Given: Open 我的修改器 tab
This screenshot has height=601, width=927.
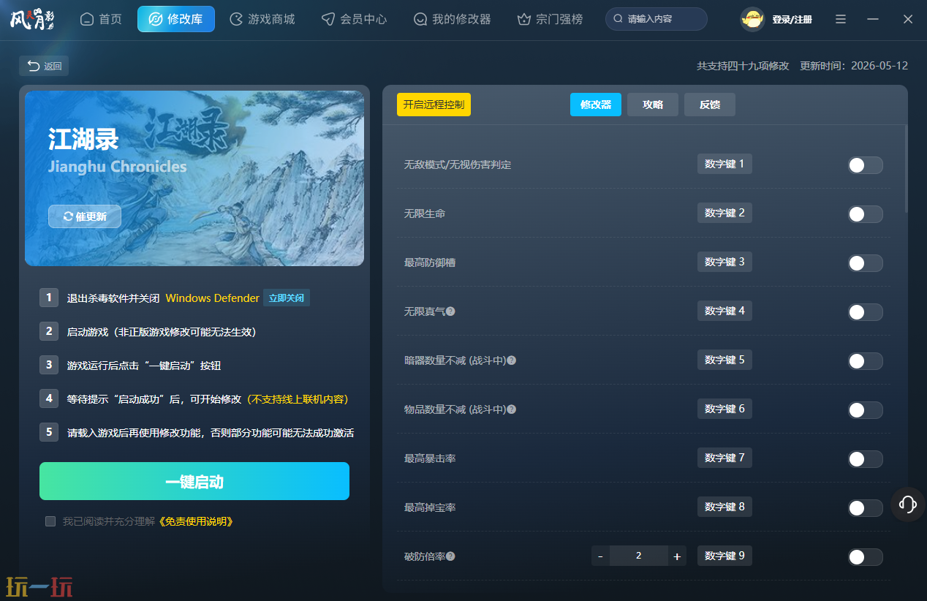Looking at the screenshot, I should point(452,19).
